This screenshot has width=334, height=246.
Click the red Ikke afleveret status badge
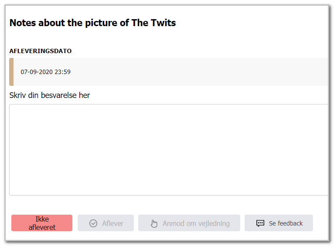pyautogui.click(x=42, y=223)
